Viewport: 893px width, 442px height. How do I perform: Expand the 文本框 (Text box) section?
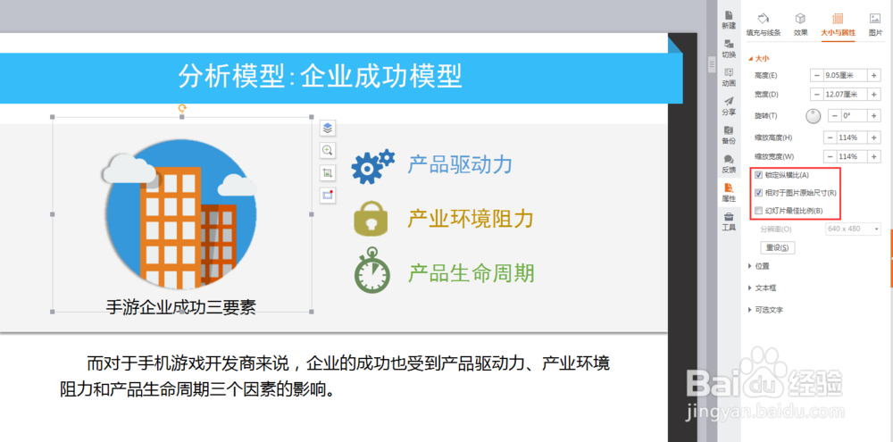(762, 288)
